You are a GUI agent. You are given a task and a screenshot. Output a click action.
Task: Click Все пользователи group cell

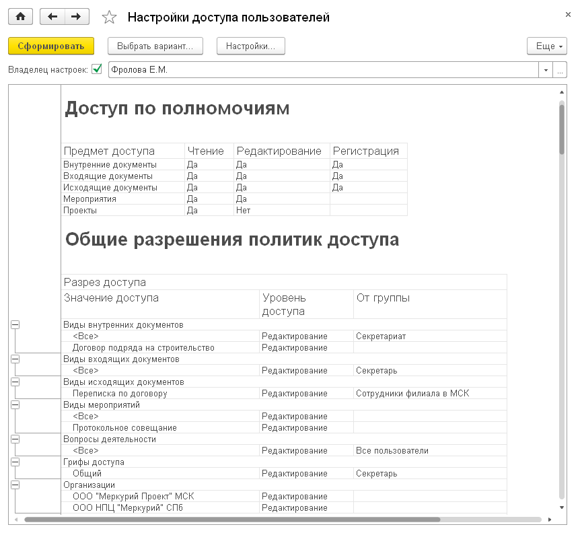click(430, 450)
